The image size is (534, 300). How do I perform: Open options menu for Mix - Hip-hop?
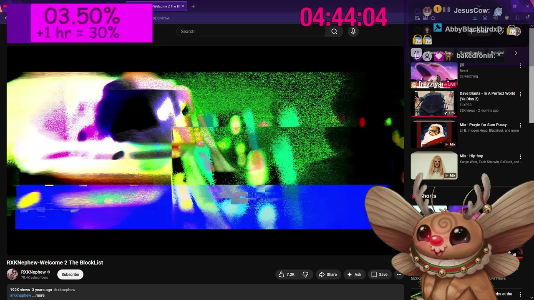pyautogui.click(x=520, y=156)
